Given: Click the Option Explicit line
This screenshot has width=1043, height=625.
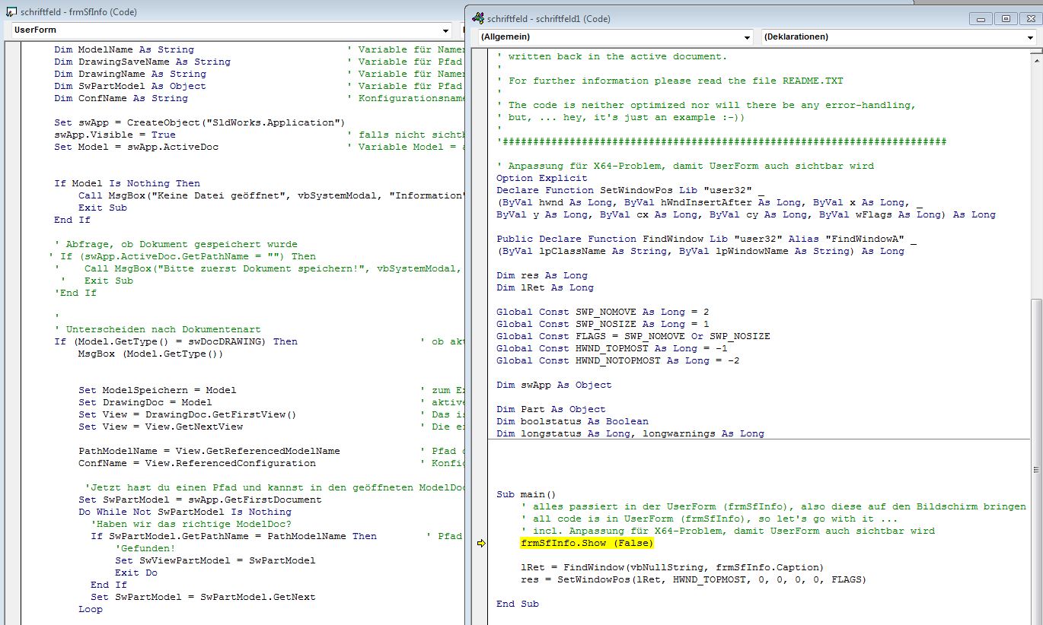Looking at the screenshot, I should click(541, 178).
